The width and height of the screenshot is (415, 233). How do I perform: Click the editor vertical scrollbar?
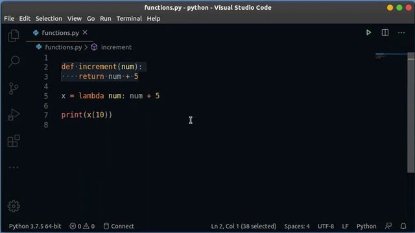pos(410,113)
